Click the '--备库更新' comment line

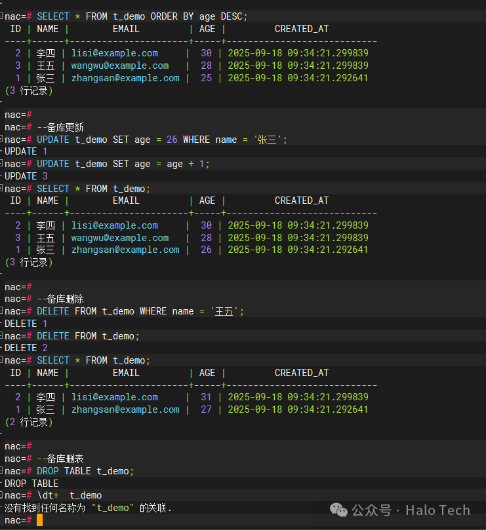44,127
